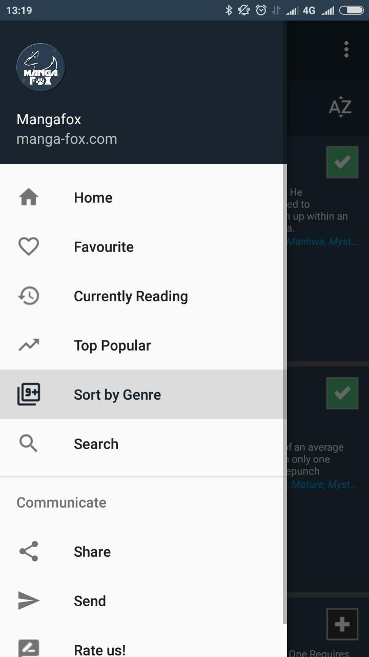Open the three-dot overflow menu
Viewport: 369px width, 657px height.
(346, 49)
